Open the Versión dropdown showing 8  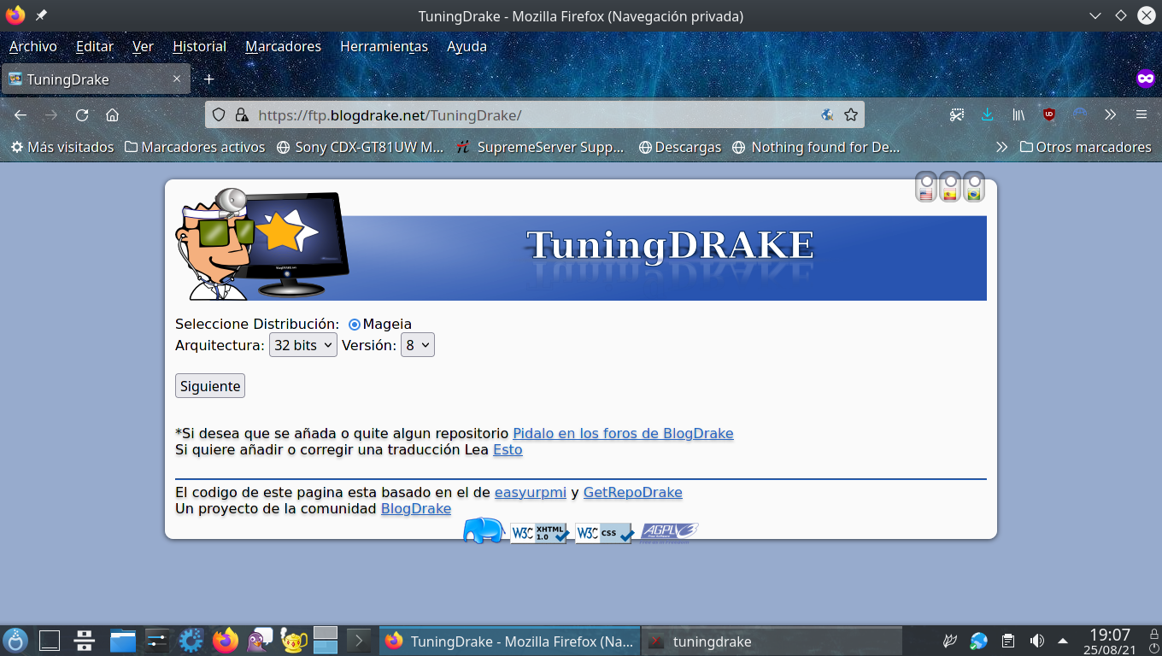[x=418, y=345]
